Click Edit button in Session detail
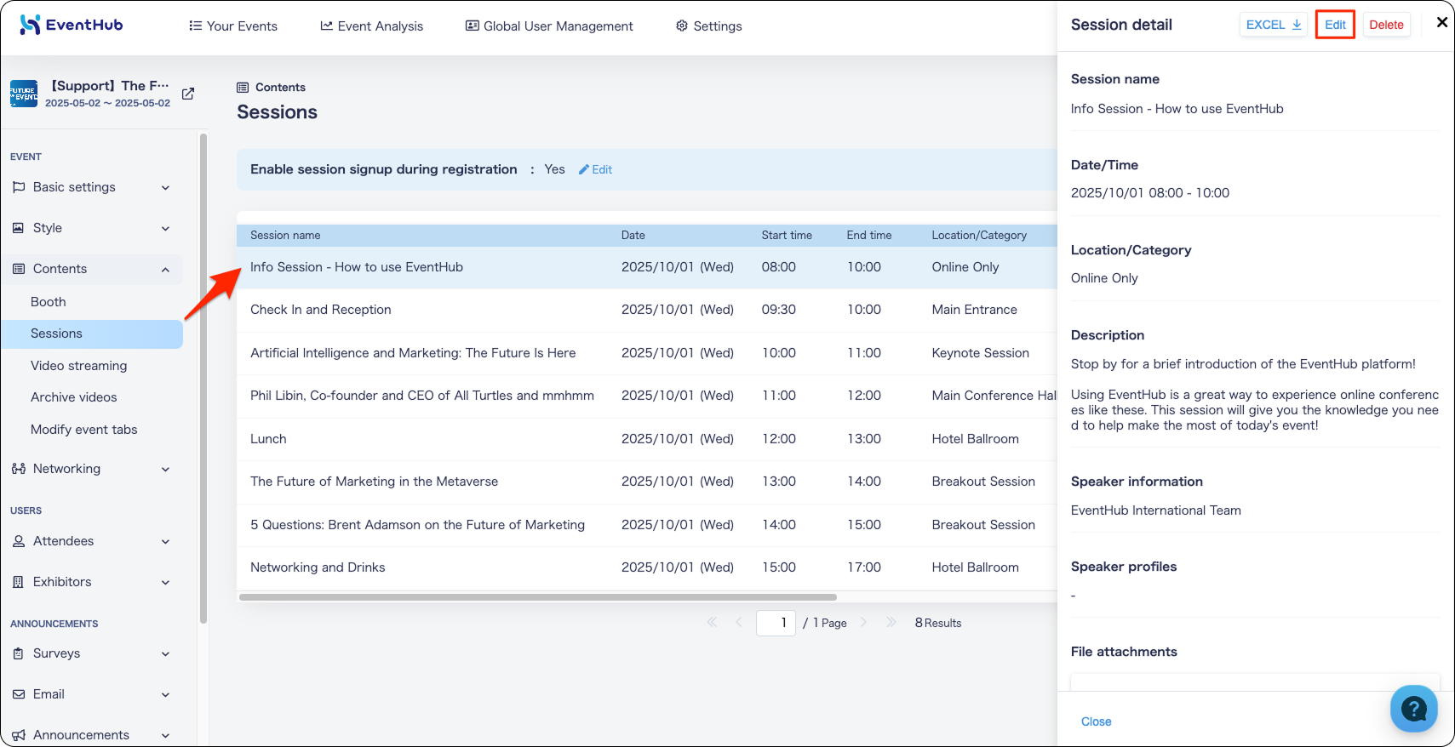 click(x=1335, y=25)
